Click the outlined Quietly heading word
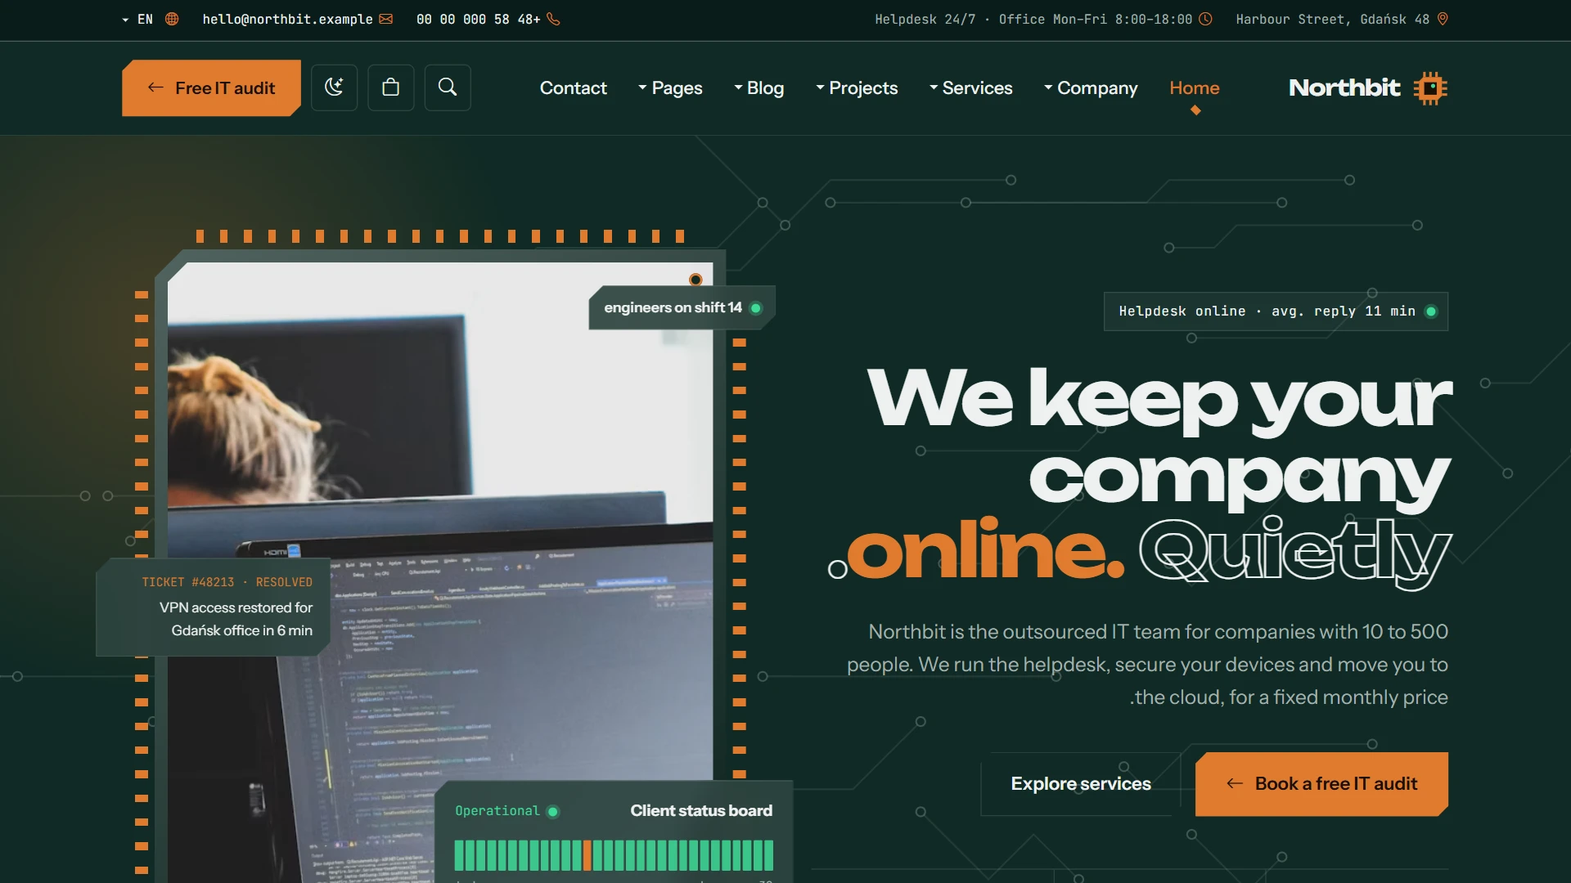This screenshot has height=883, width=1571. [1294, 553]
